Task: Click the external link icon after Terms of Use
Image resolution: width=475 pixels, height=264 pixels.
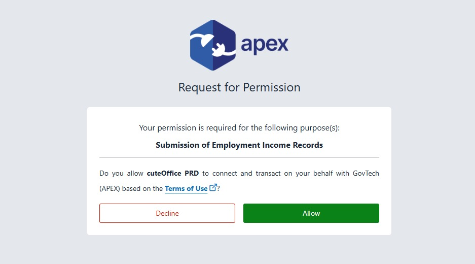Action: (x=213, y=188)
